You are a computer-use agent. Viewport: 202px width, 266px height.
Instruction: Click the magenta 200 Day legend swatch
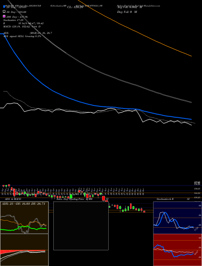[4, 17]
